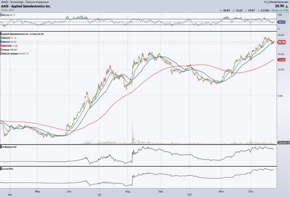290x197 pixels.
Task: Click the +0.16 (+0.77%) change text
Action: [x=280, y=10]
